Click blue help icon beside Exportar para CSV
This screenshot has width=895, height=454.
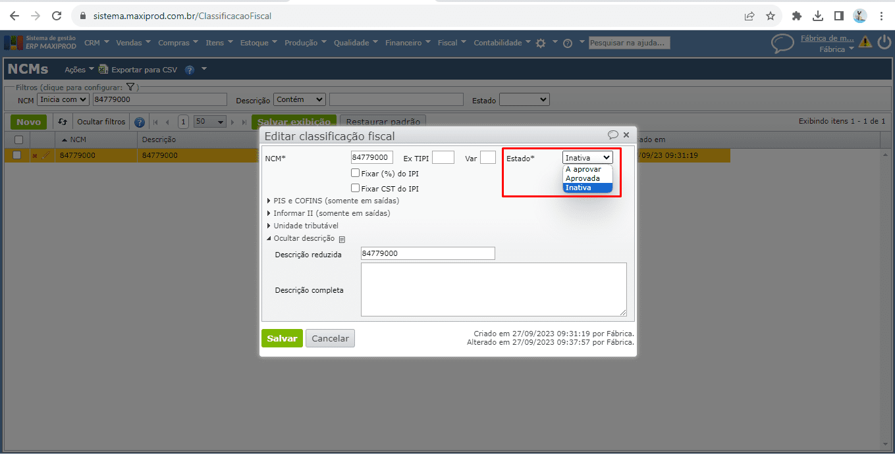190,69
